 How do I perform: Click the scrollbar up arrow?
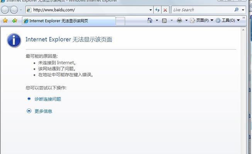(x=243, y=30)
